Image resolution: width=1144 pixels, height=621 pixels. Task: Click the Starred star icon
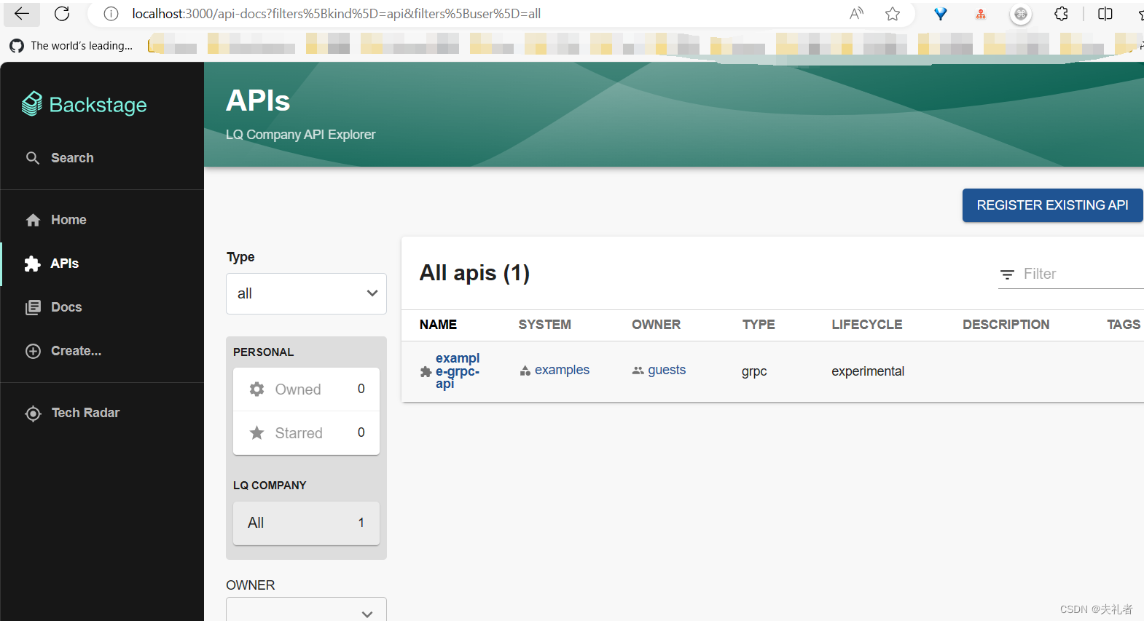click(256, 433)
